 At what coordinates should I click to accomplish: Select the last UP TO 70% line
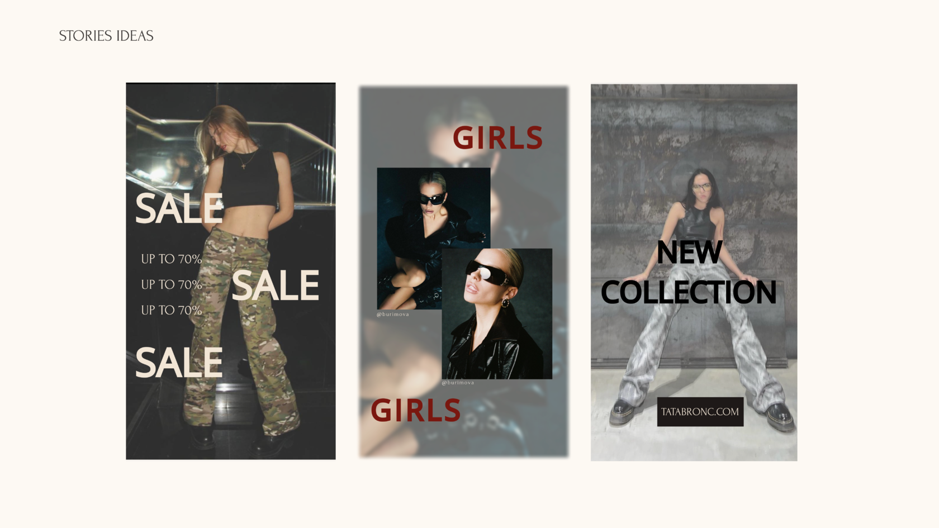coord(171,311)
